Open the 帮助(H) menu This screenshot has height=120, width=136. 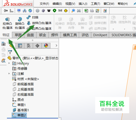click(123, 4)
